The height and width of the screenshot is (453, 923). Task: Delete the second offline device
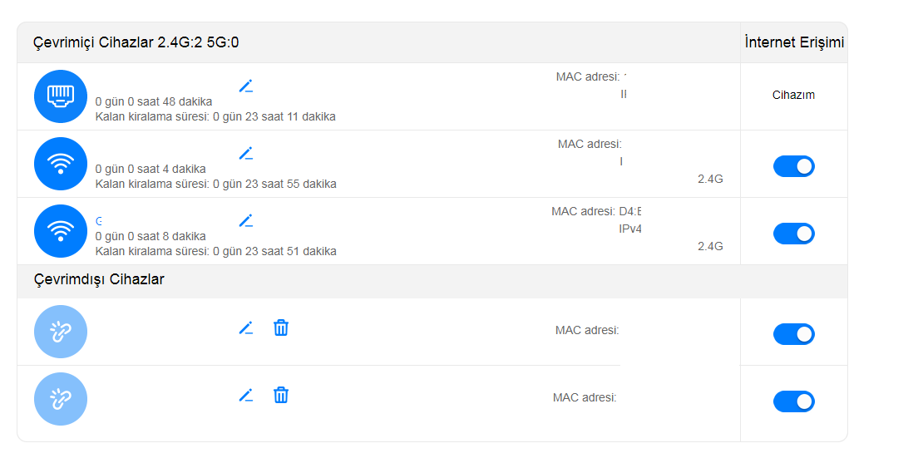coord(281,395)
